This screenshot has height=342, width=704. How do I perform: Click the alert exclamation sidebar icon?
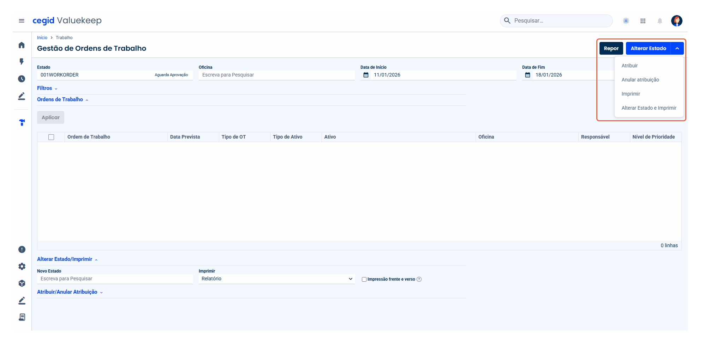coord(22,249)
